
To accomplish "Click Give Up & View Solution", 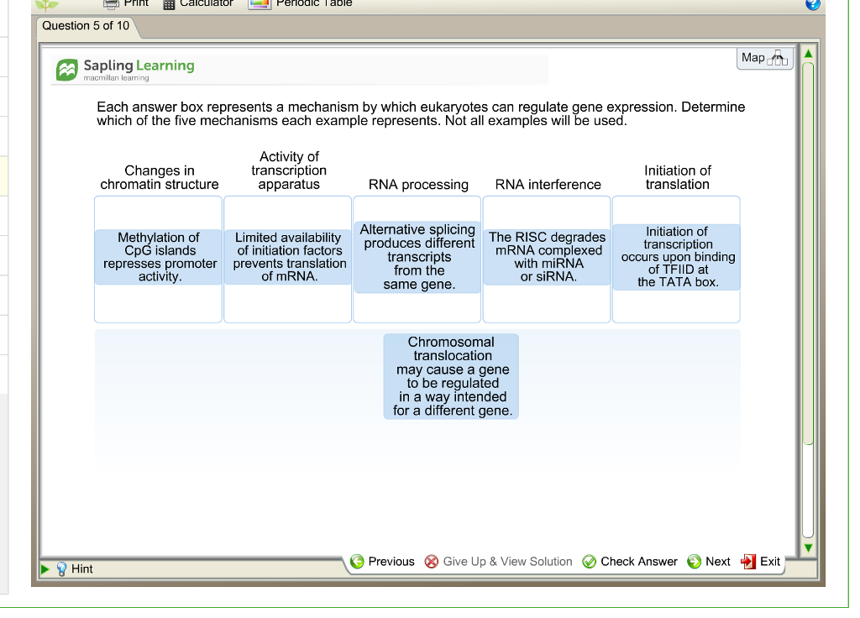I will pyautogui.click(x=499, y=562).
